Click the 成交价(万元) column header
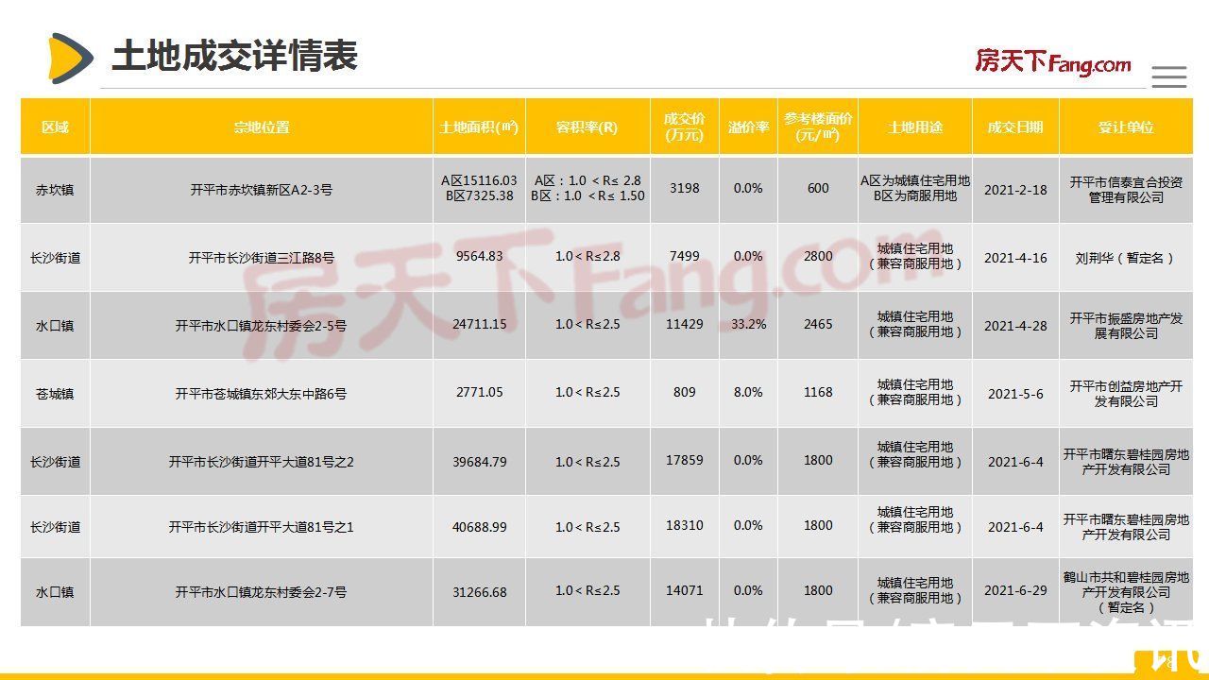1209x680 pixels. pyautogui.click(x=684, y=127)
